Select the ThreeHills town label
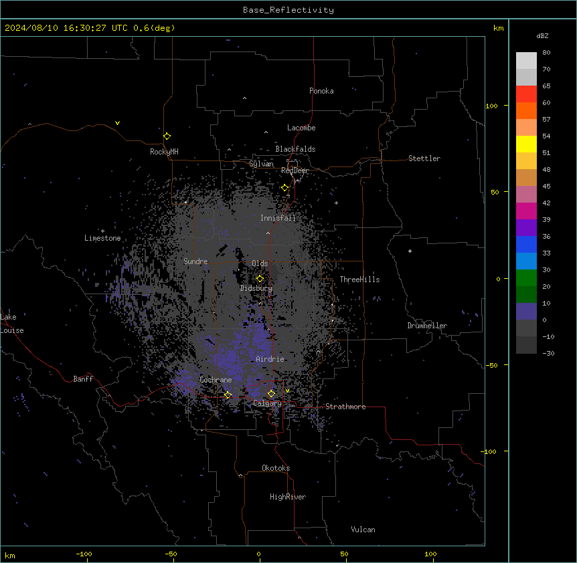Viewport: 577px width, 563px height. tap(359, 279)
